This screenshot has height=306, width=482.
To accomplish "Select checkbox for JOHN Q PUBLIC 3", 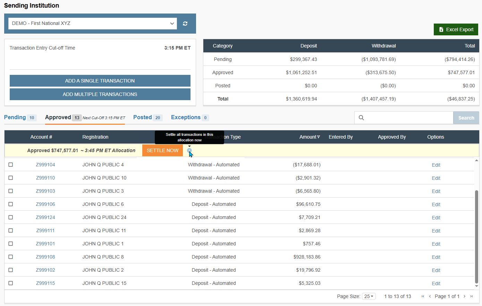I will (11, 191).
